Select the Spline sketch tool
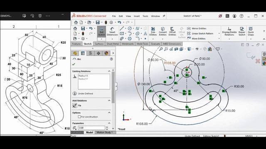The width and height of the screenshot is (266, 149). click(x=138, y=29)
